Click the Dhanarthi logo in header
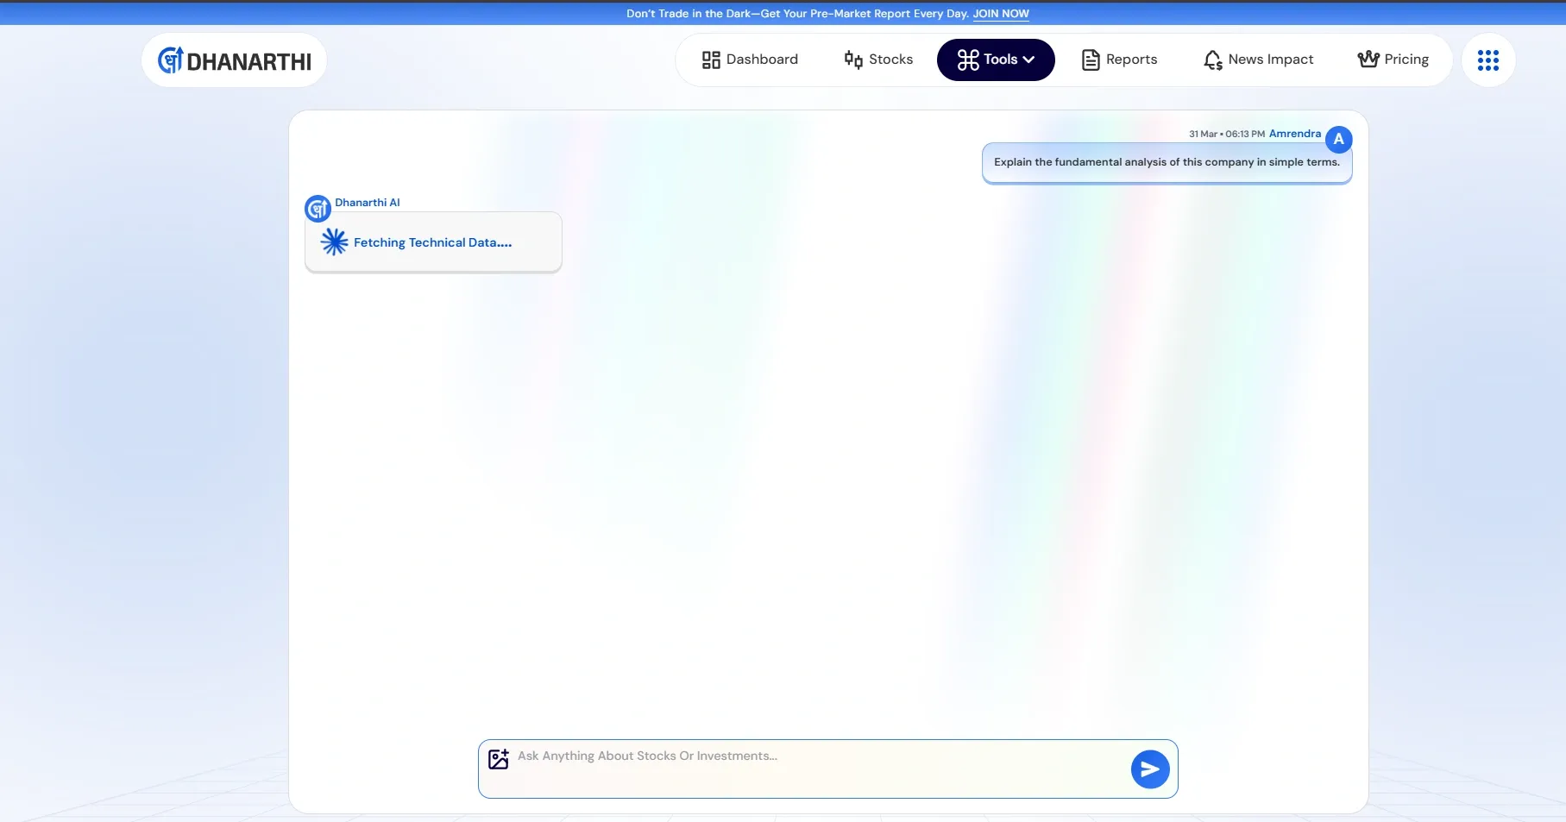 tap(235, 60)
